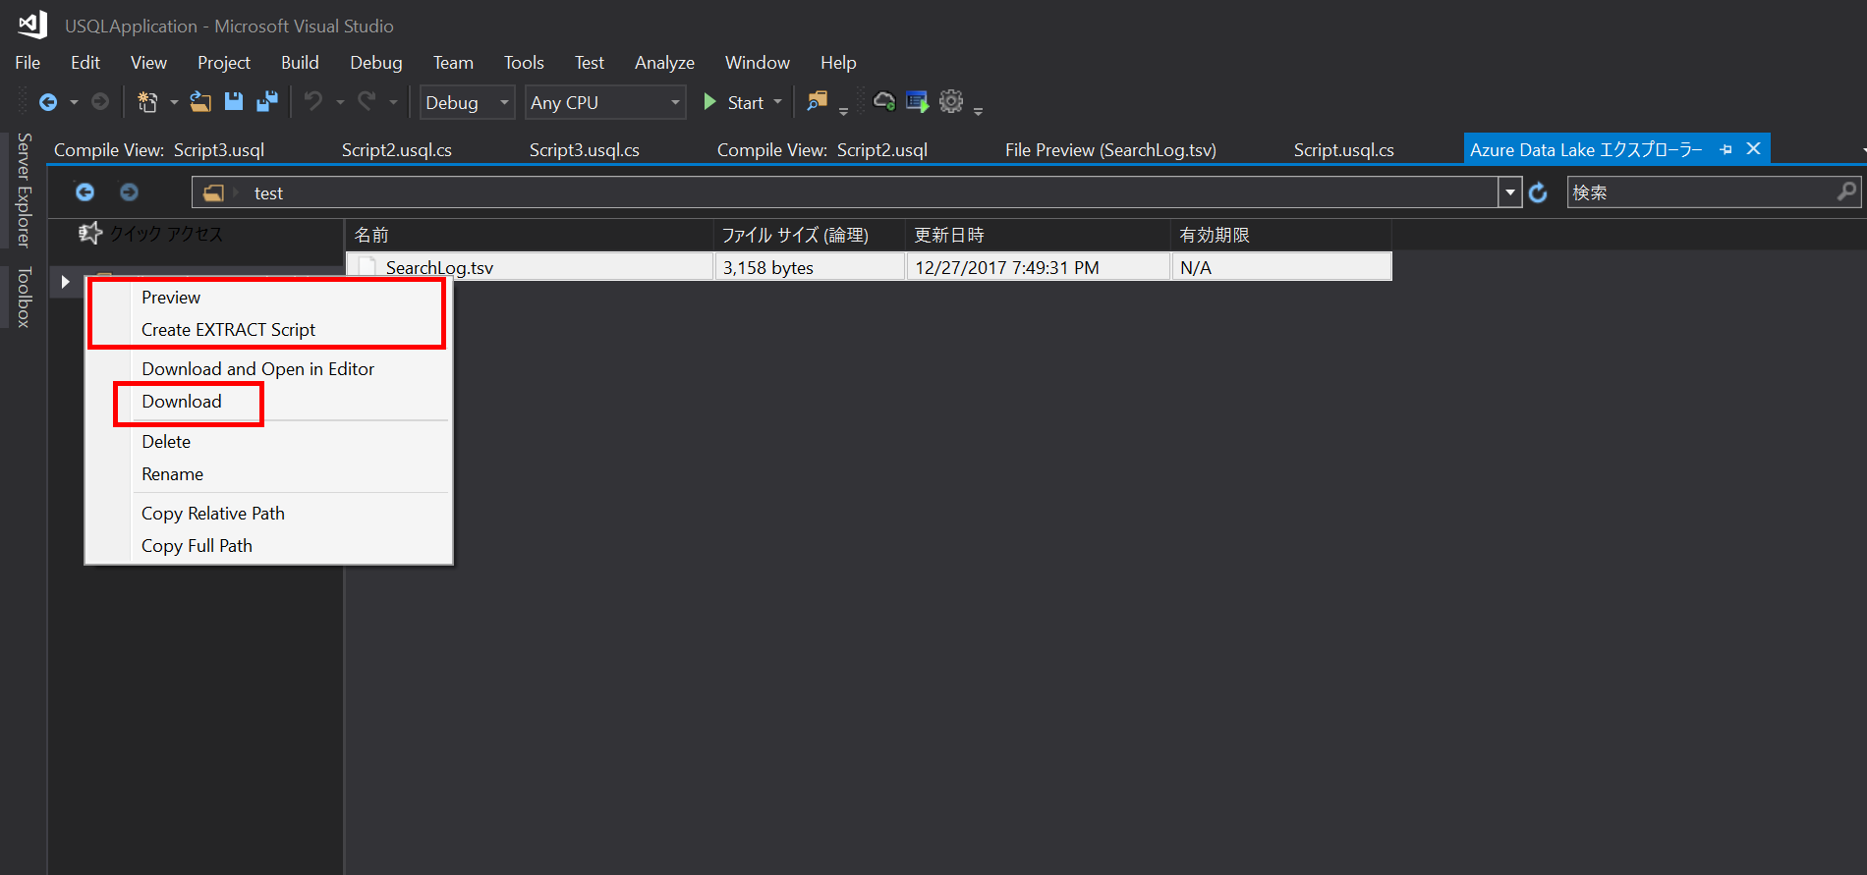1867x875 pixels.
Task: Open the Server Explorer side panel
Action: 24,191
